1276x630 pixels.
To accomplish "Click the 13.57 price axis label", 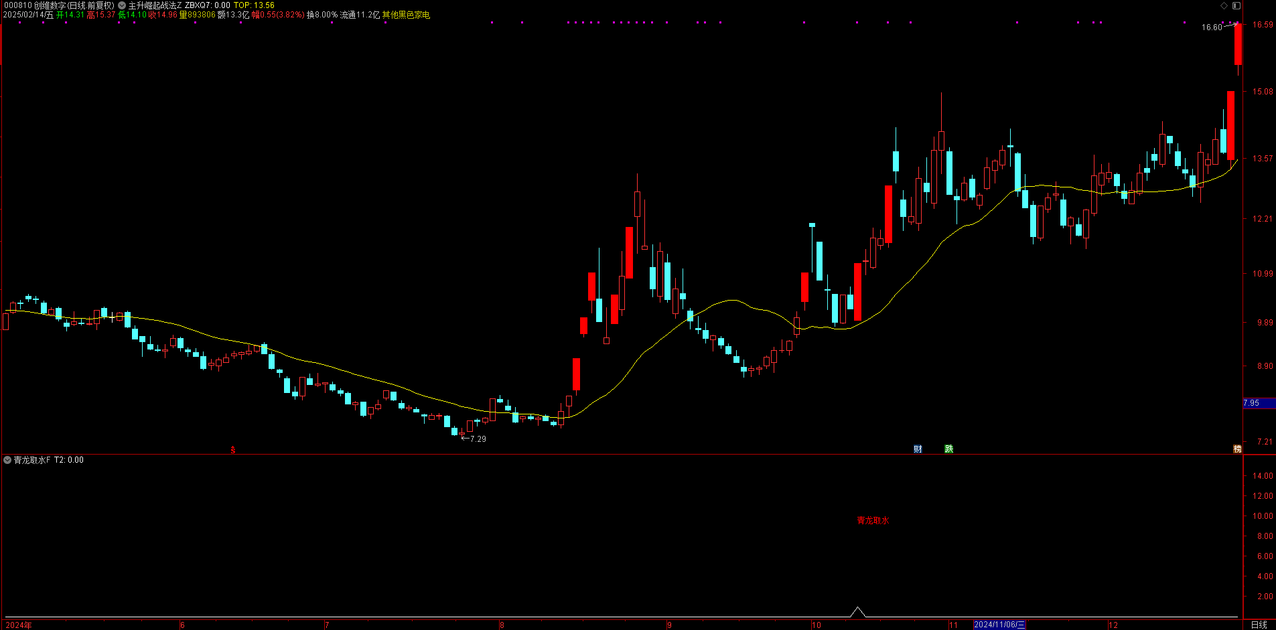I will [1263, 159].
